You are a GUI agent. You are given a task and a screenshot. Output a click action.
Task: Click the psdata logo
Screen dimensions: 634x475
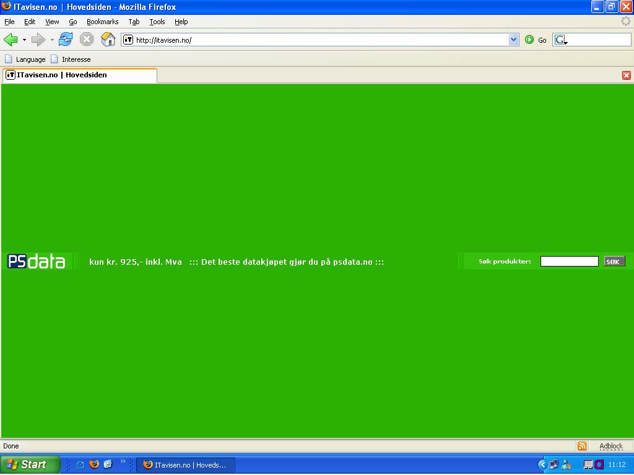(x=37, y=262)
